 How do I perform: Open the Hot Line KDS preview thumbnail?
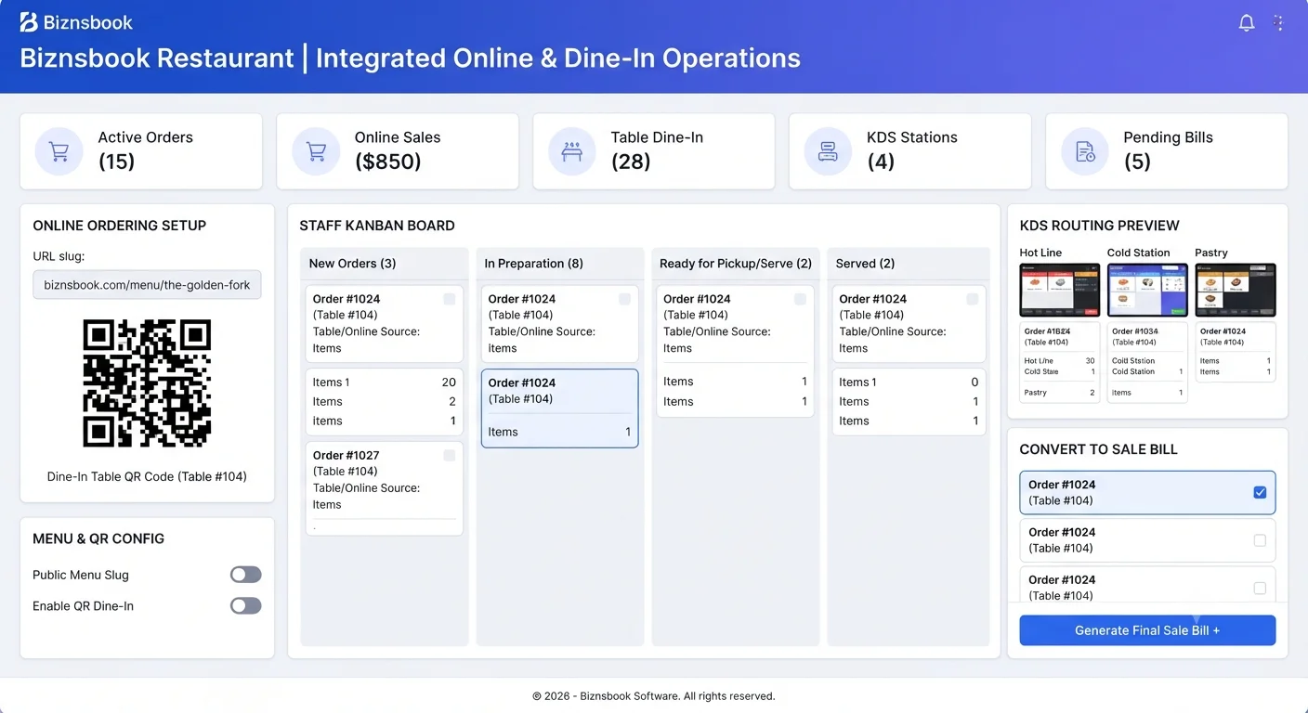(1060, 290)
